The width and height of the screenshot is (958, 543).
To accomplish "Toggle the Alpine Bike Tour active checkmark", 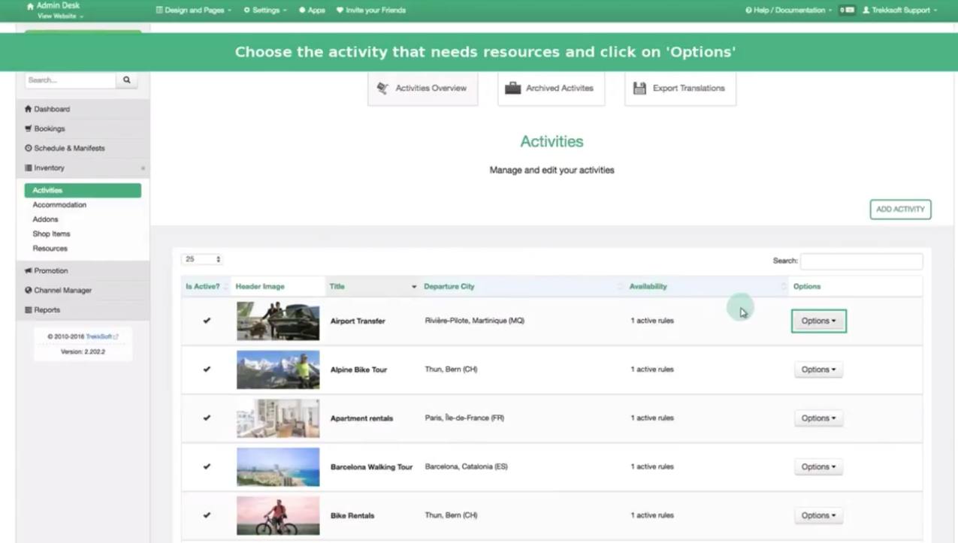I will point(207,370).
